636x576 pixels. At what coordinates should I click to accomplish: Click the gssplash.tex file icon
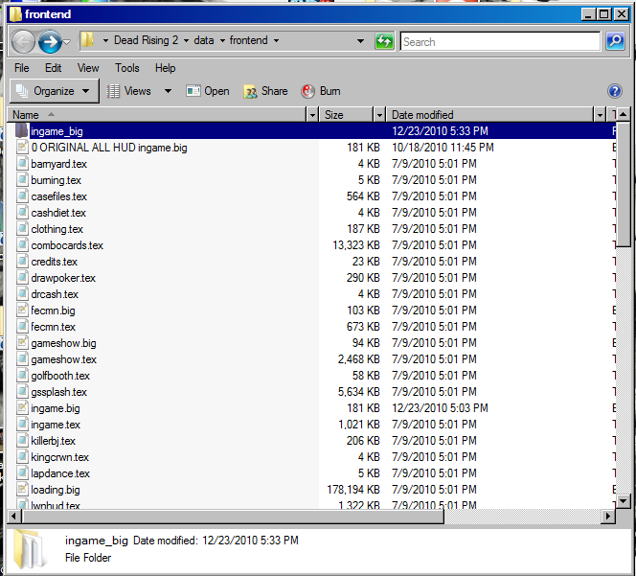22,391
